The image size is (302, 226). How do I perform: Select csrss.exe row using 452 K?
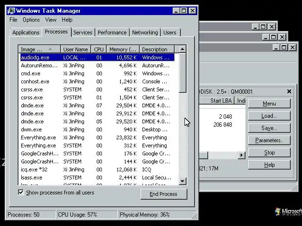click(x=98, y=89)
